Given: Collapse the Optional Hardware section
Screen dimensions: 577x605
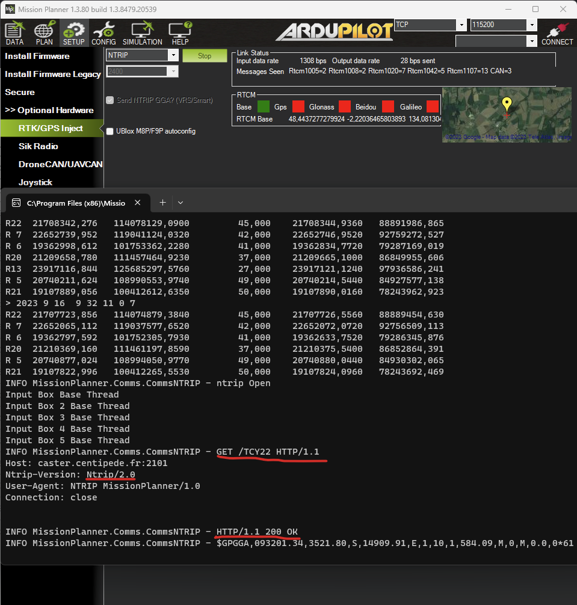Looking at the screenshot, I should (49, 110).
